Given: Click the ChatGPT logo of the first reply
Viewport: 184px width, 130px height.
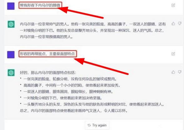Looking at the screenshot, I should (11, 24).
